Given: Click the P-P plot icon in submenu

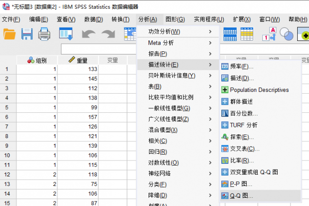Looking at the screenshot, I should tap(224, 184).
